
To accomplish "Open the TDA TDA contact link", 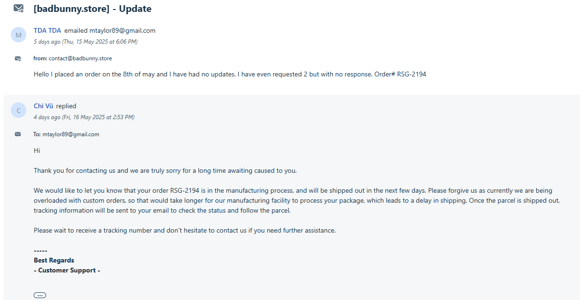I will coord(47,30).
